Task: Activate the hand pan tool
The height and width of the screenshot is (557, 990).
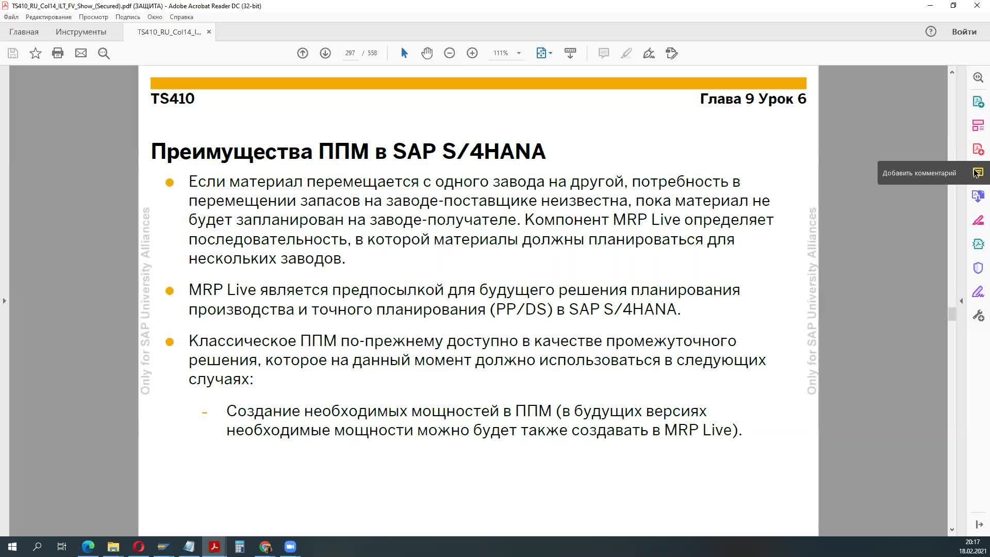Action: 427,53
